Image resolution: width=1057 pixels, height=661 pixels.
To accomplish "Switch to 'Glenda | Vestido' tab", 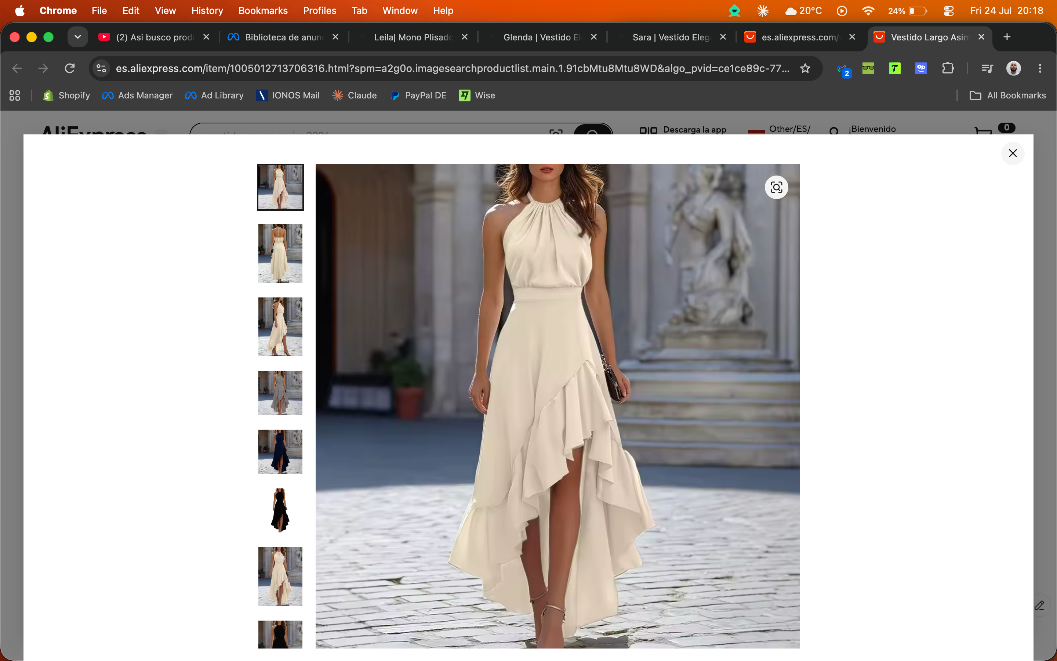I will (x=542, y=37).
